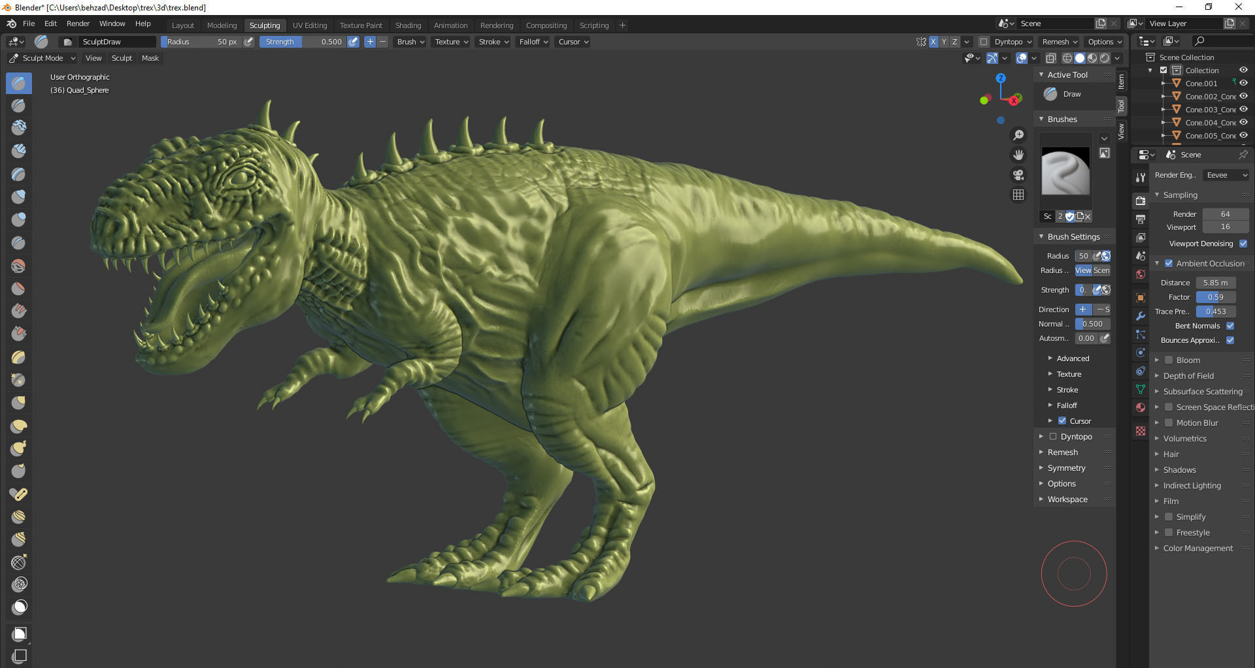1255x668 pixels.
Task: Toggle X-ray display in viewport header
Action: (1051, 58)
